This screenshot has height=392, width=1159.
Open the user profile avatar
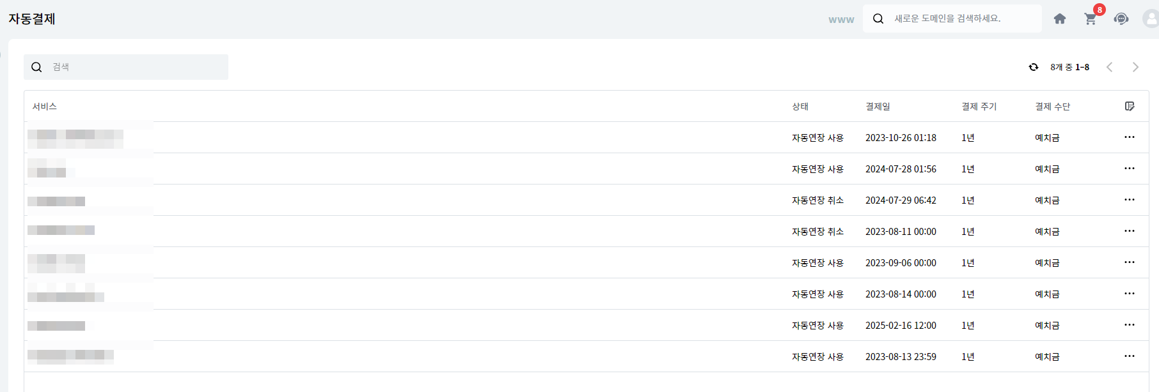[x=1151, y=19]
